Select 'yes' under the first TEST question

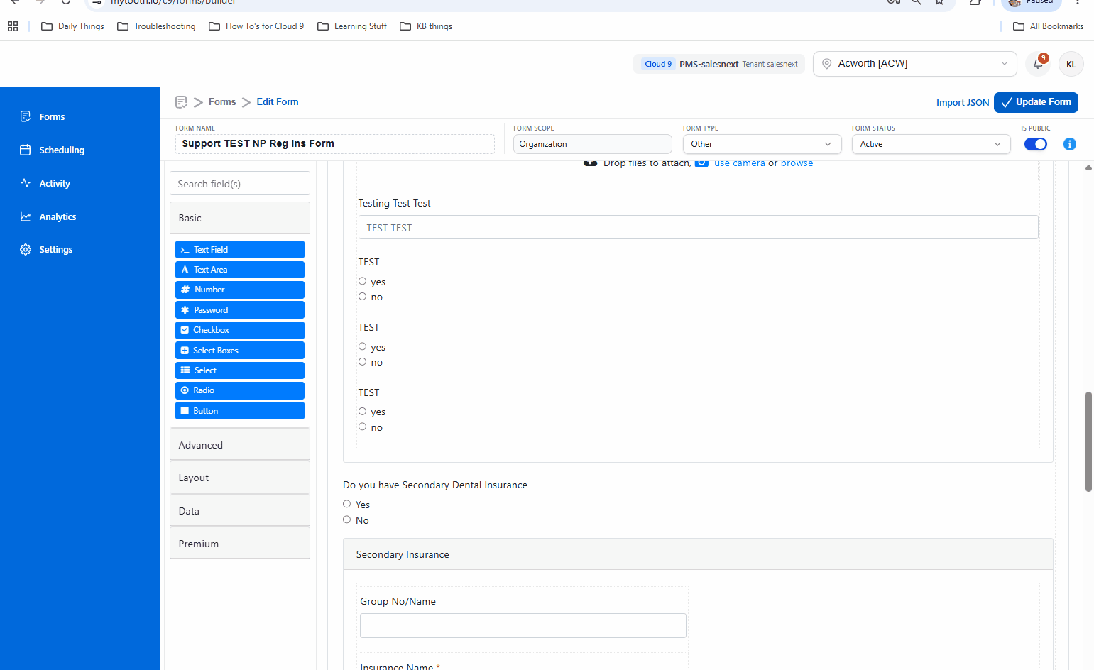[362, 281]
